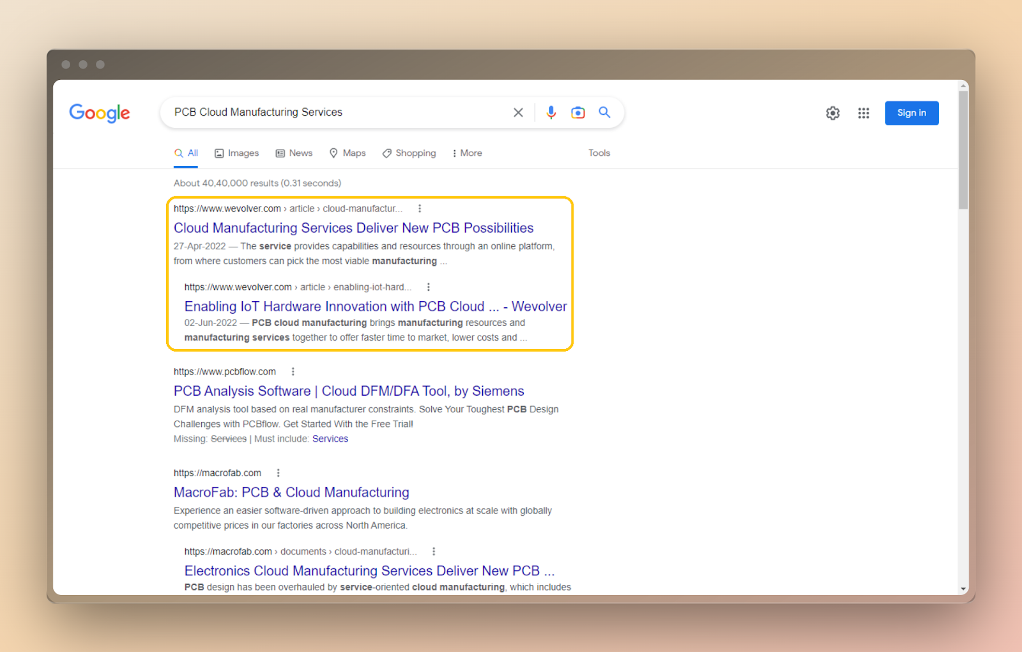Expand the More search options menu
This screenshot has height=652, width=1022.
tap(467, 153)
